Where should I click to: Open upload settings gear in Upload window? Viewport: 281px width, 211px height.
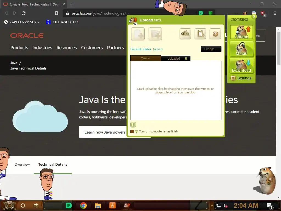click(x=215, y=34)
